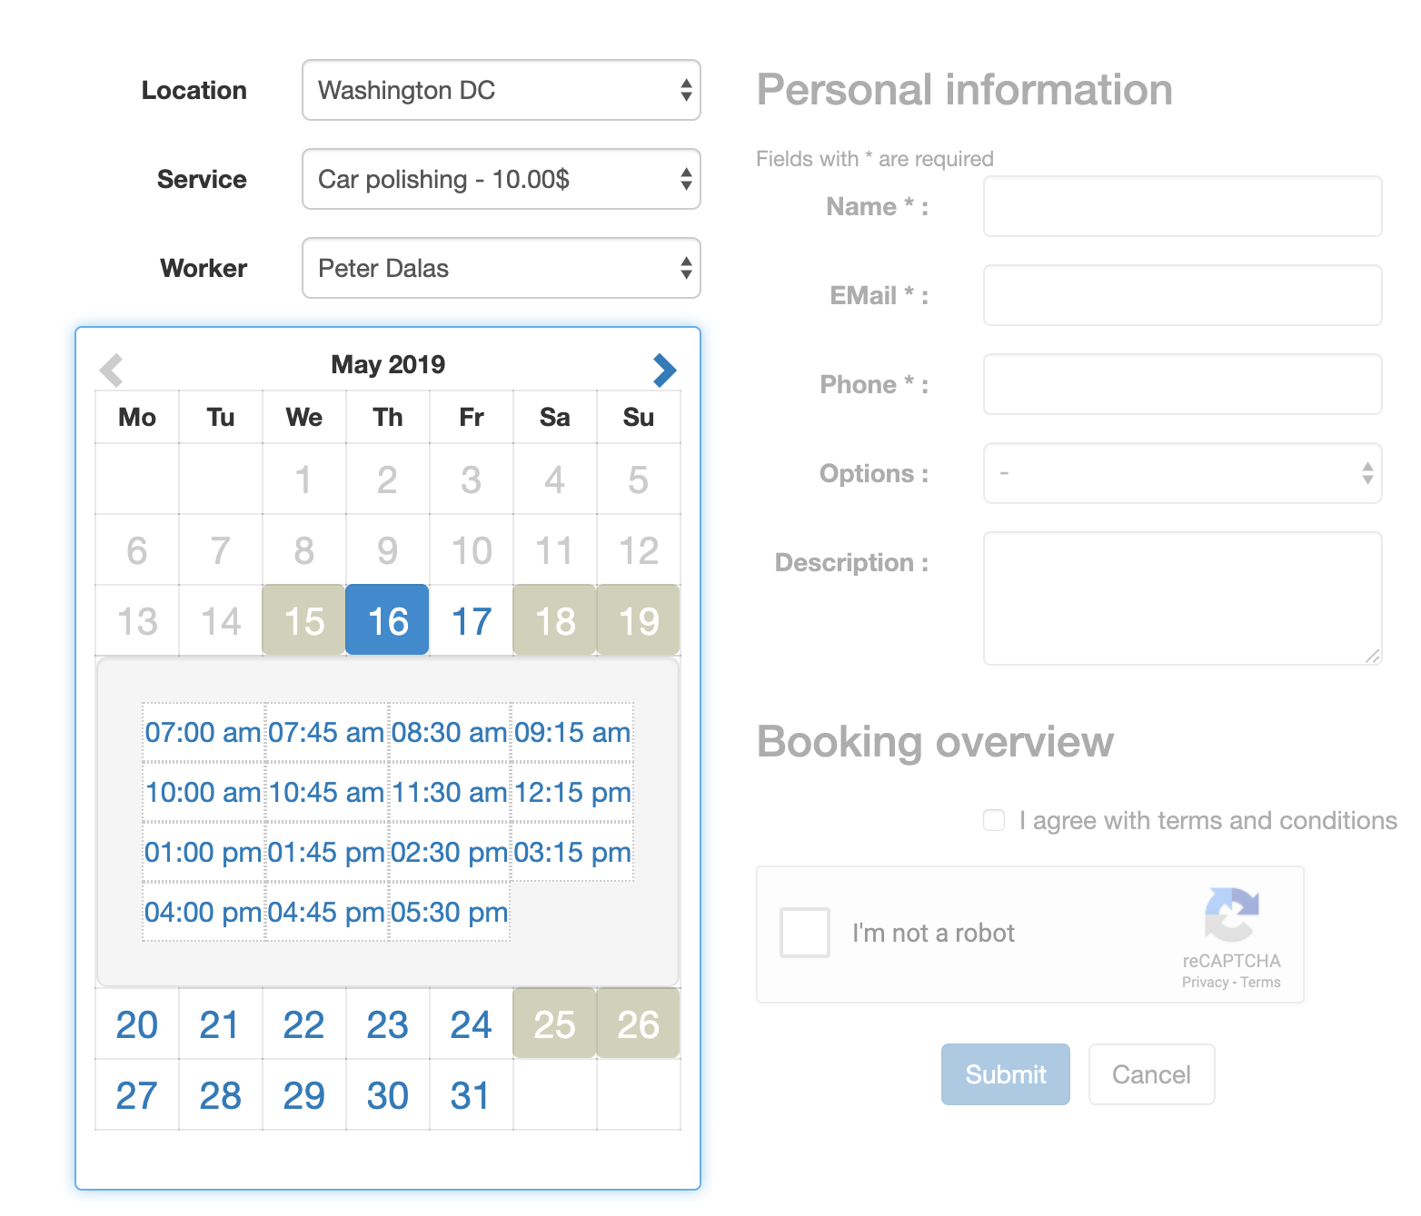1421x1216 pixels.
Task: Select May 17 on the calendar
Action: tap(471, 620)
